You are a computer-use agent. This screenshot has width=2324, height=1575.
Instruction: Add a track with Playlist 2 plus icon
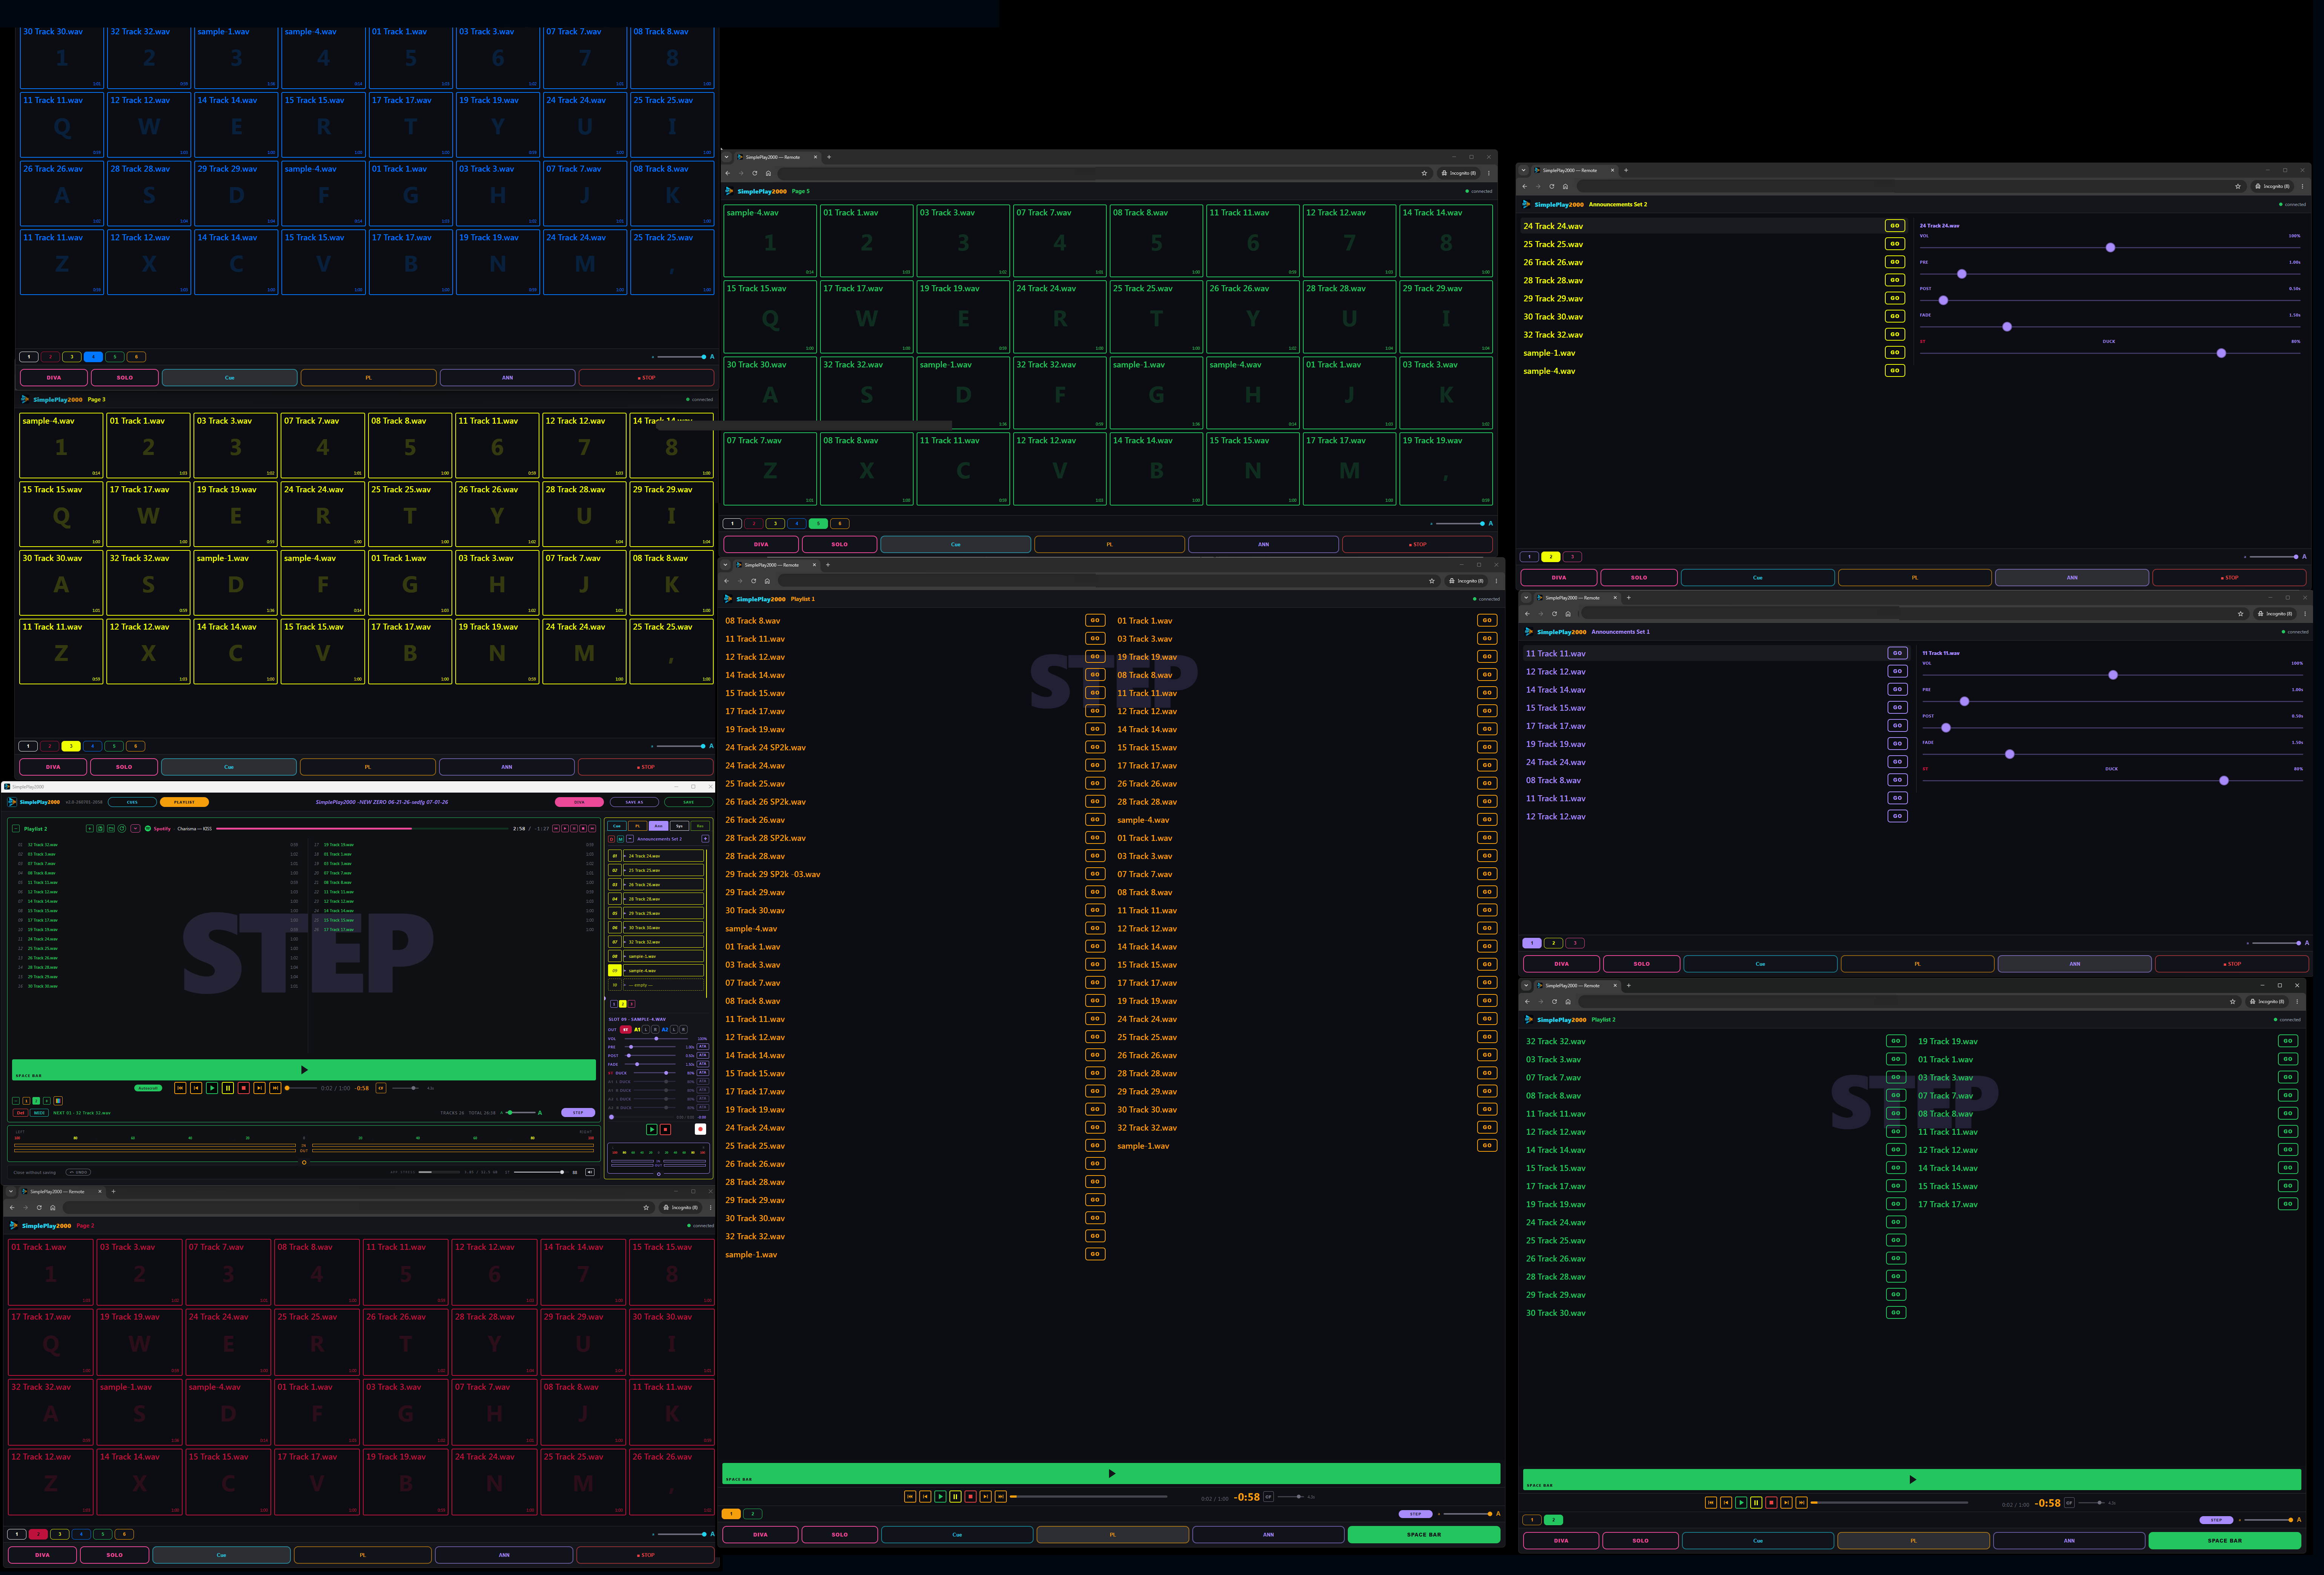[x=90, y=829]
